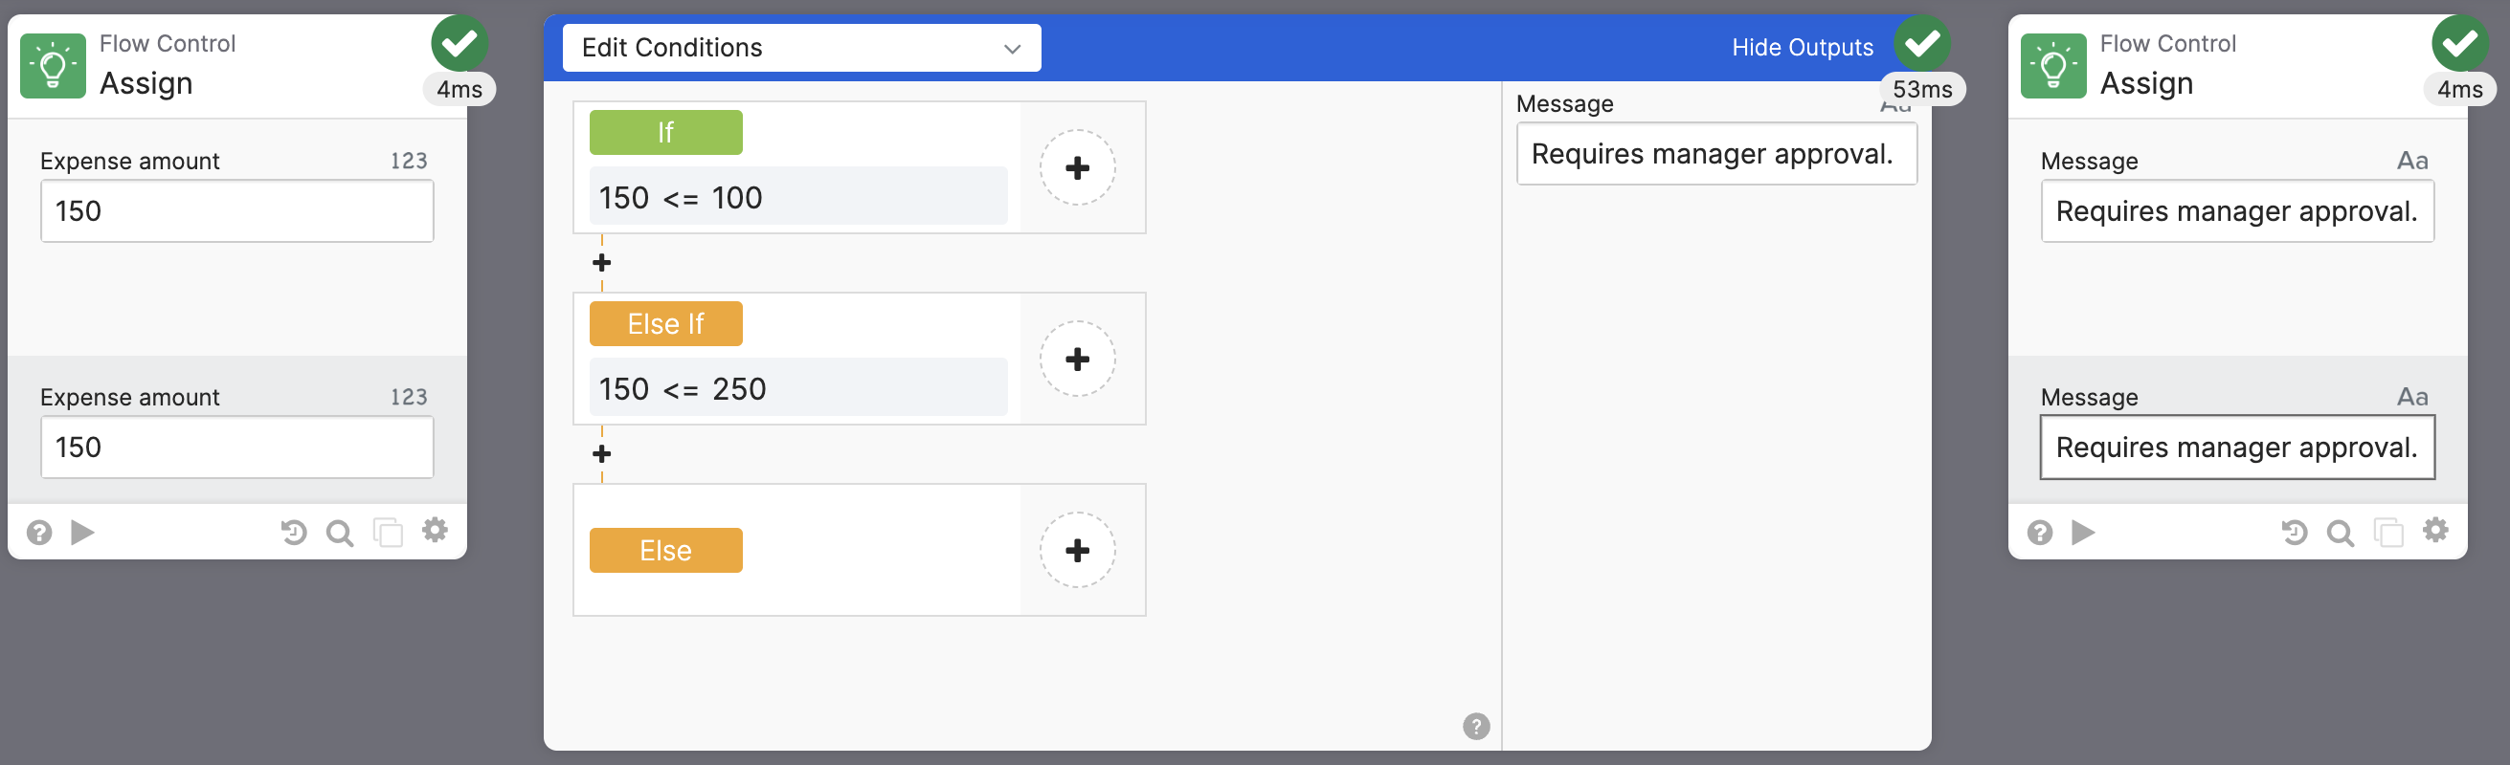The image size is (2510, 765).
Task: Open help on the left Assign card
Action: [x=39, y=533]
